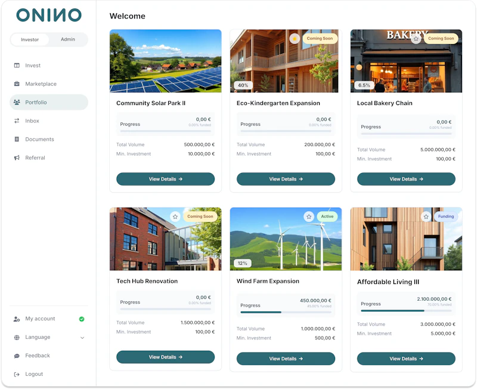Image resolution: width=477 pixels, height=389 pixels.
Task: Click the Tech Hub Renovation title
Action: coord(147,281)
